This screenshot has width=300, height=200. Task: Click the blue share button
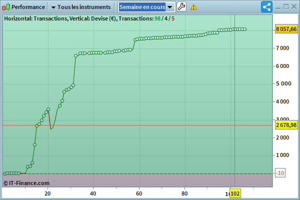point(266,7)
